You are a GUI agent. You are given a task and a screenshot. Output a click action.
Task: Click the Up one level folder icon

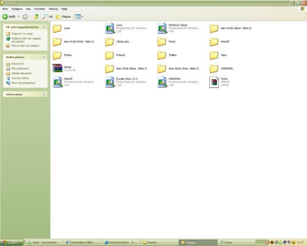(36, 17)
